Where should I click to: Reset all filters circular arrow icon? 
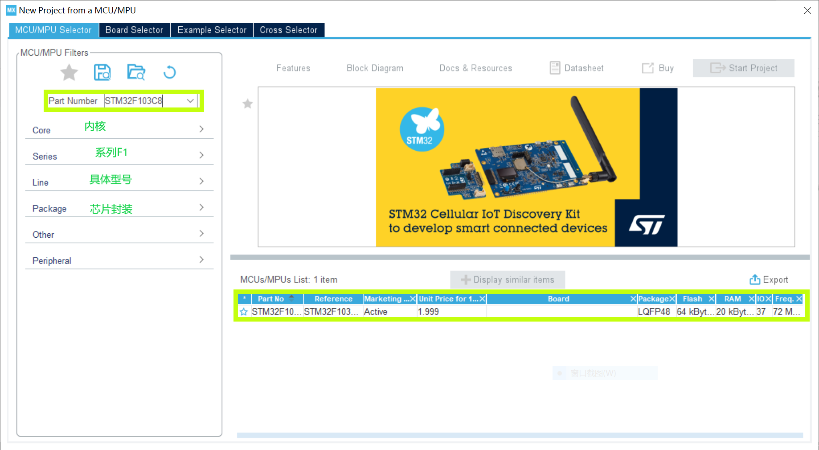(x=169, y=72)
